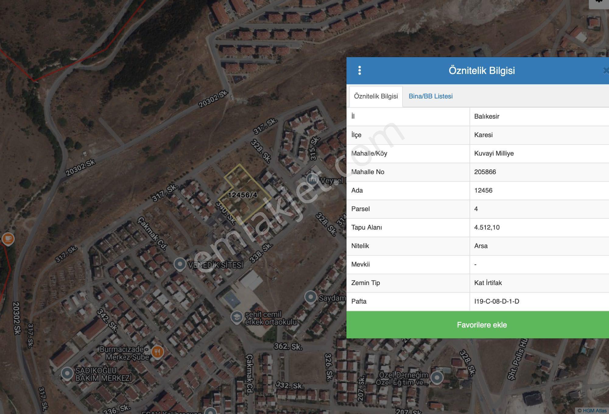Viewport: 609px width, 414px height.
Task: Click the Favorilere ekle button
Action: point(478,325)
